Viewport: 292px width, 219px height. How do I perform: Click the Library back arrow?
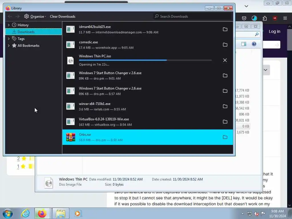tap(10, 17)
